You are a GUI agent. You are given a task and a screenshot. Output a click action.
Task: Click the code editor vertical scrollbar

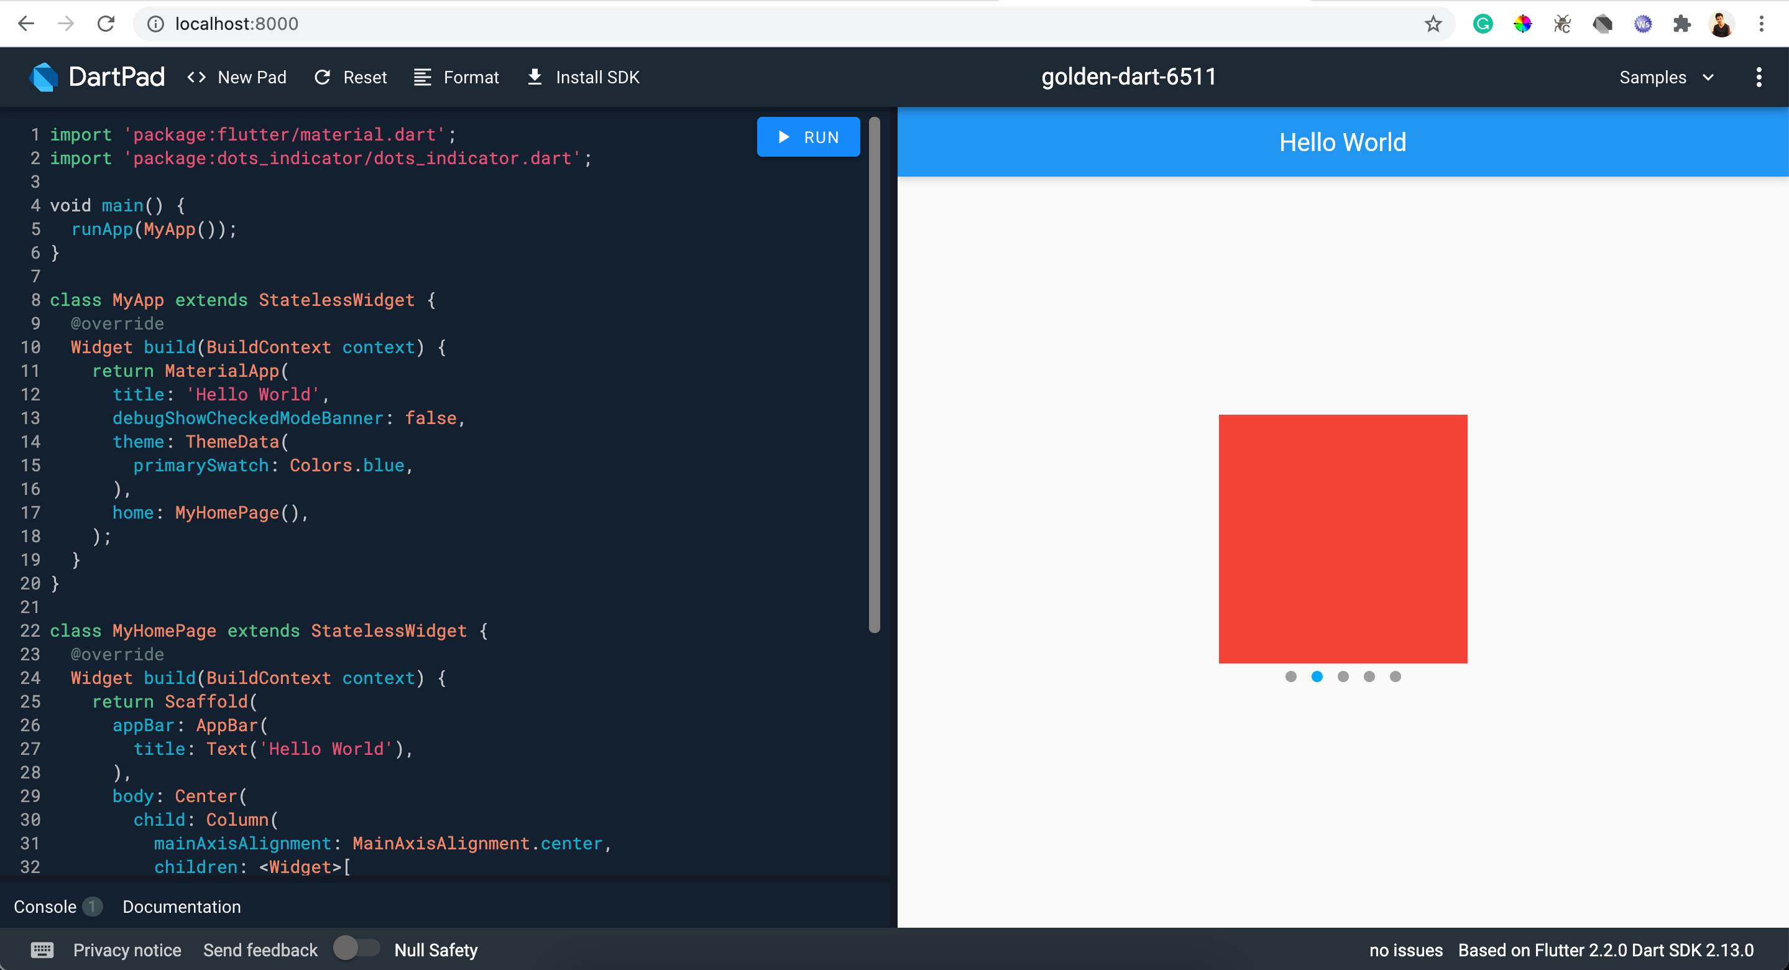[x=875, y=375]
